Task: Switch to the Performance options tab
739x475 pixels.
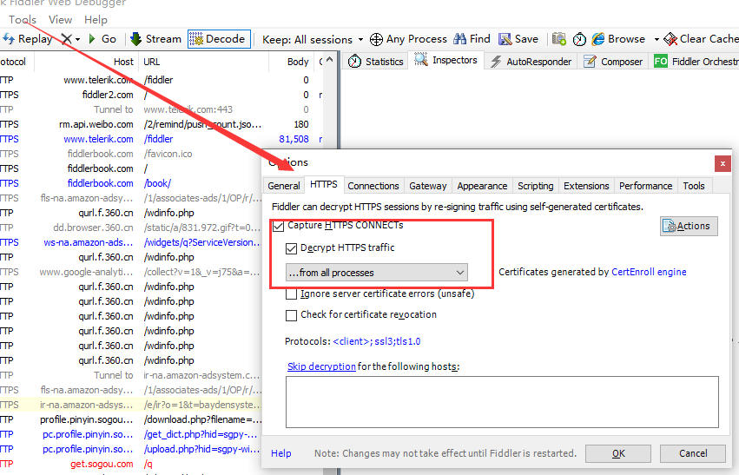Action: tap(646, 186)
